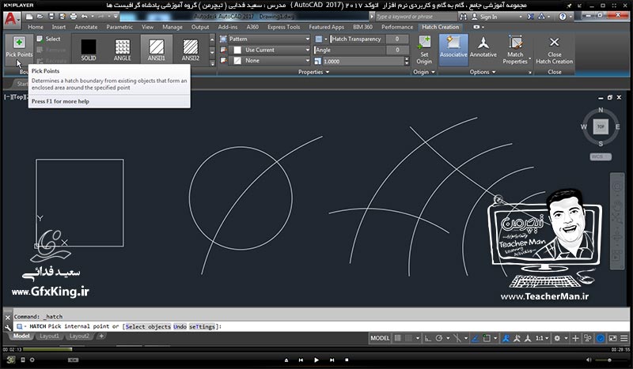The image size is (633, 369).
Task: Open the Annotate ribbon tab
Action: (x=86, y=27)
